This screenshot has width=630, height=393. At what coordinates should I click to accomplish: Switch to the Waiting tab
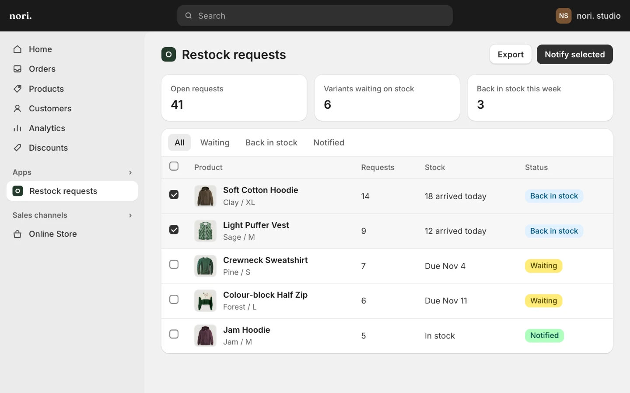[x=215, y=143]
